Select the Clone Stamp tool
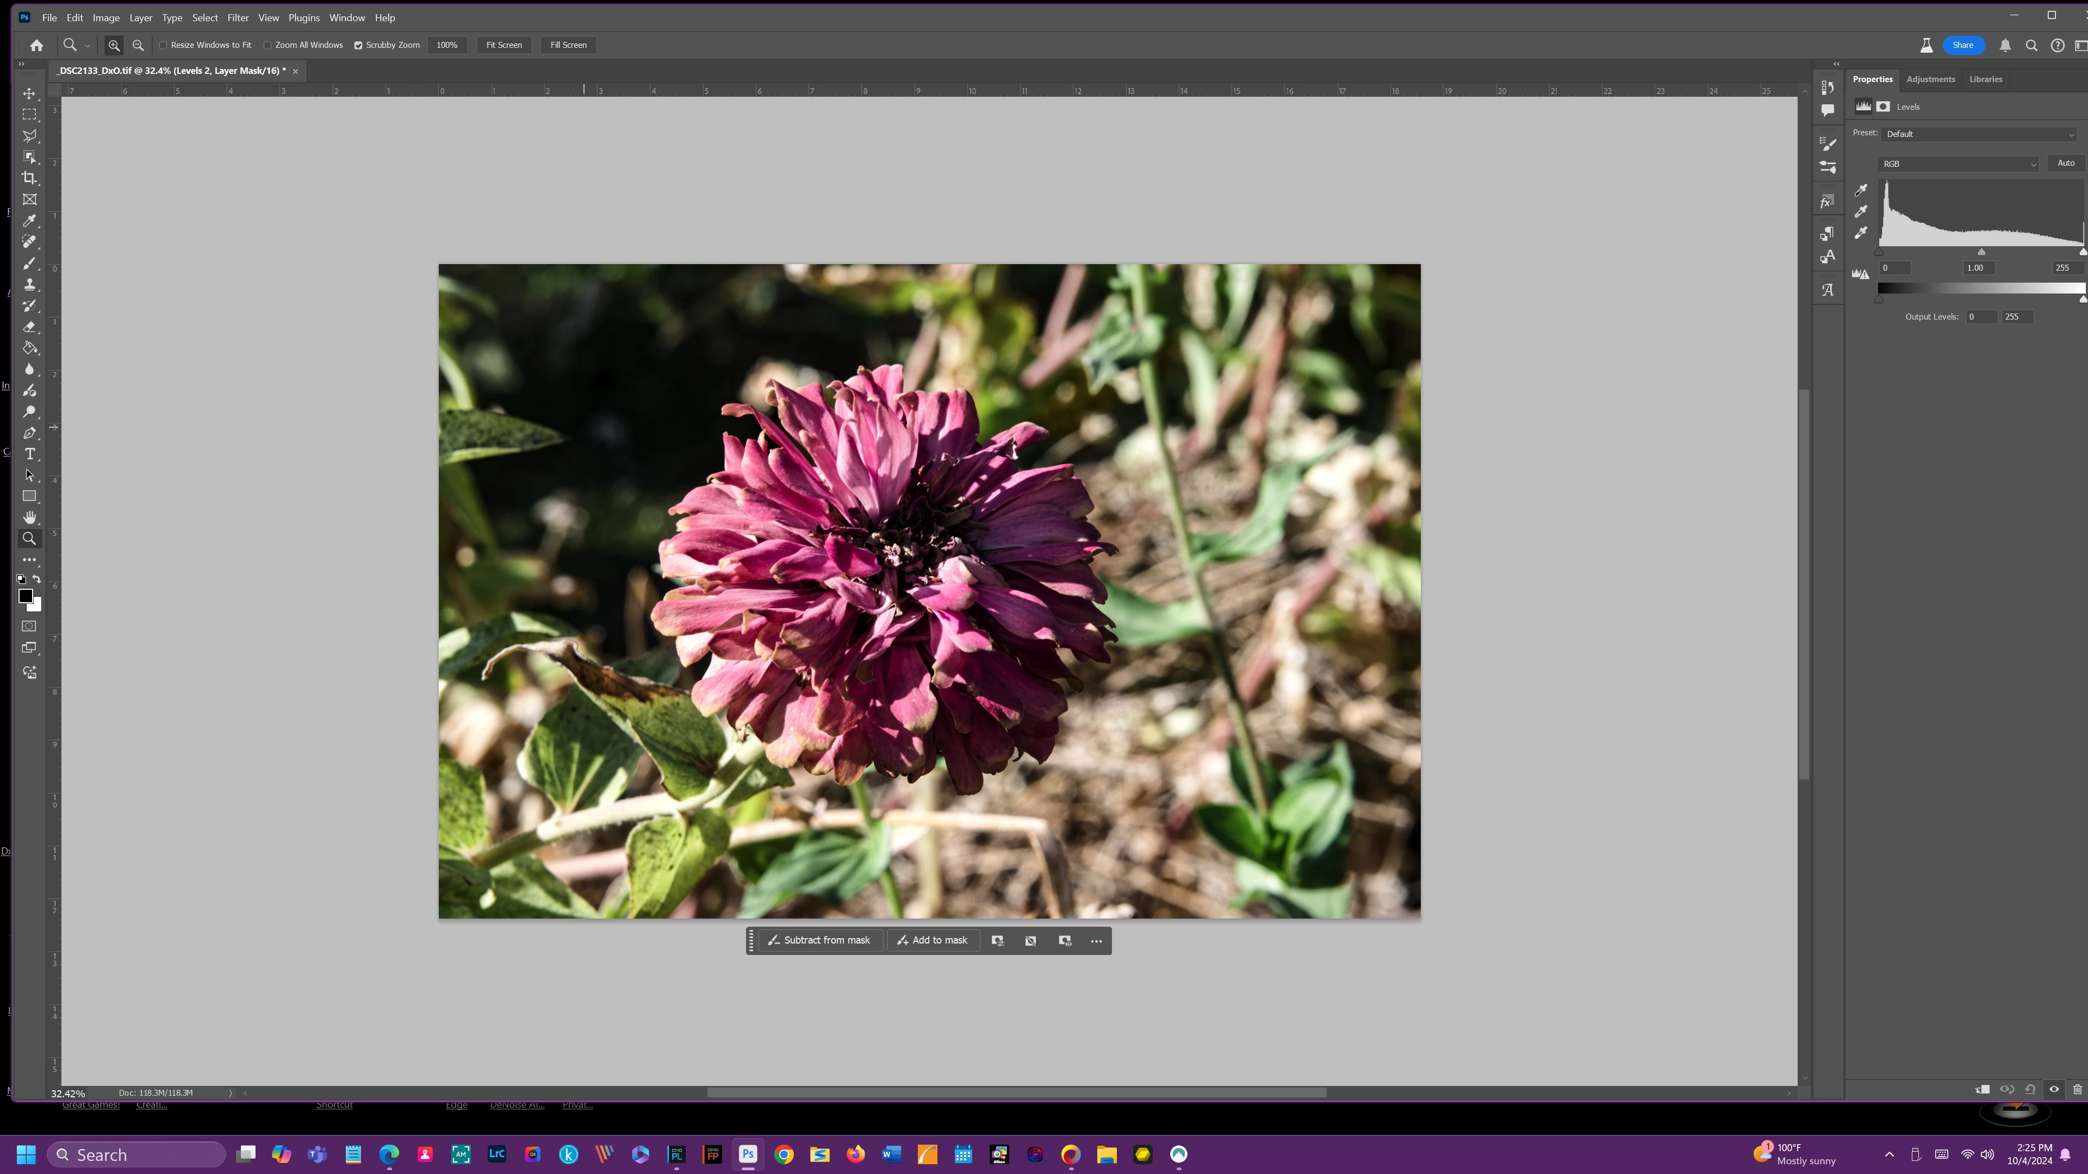The height and width of the screenshot is (1174, 2088). 29,284
